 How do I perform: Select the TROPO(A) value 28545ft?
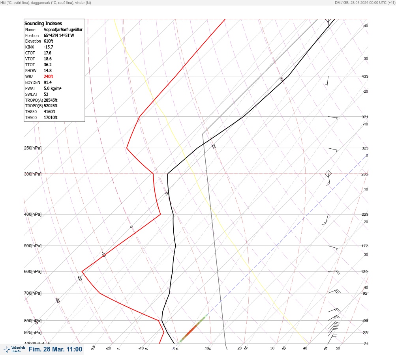(51, 100)
